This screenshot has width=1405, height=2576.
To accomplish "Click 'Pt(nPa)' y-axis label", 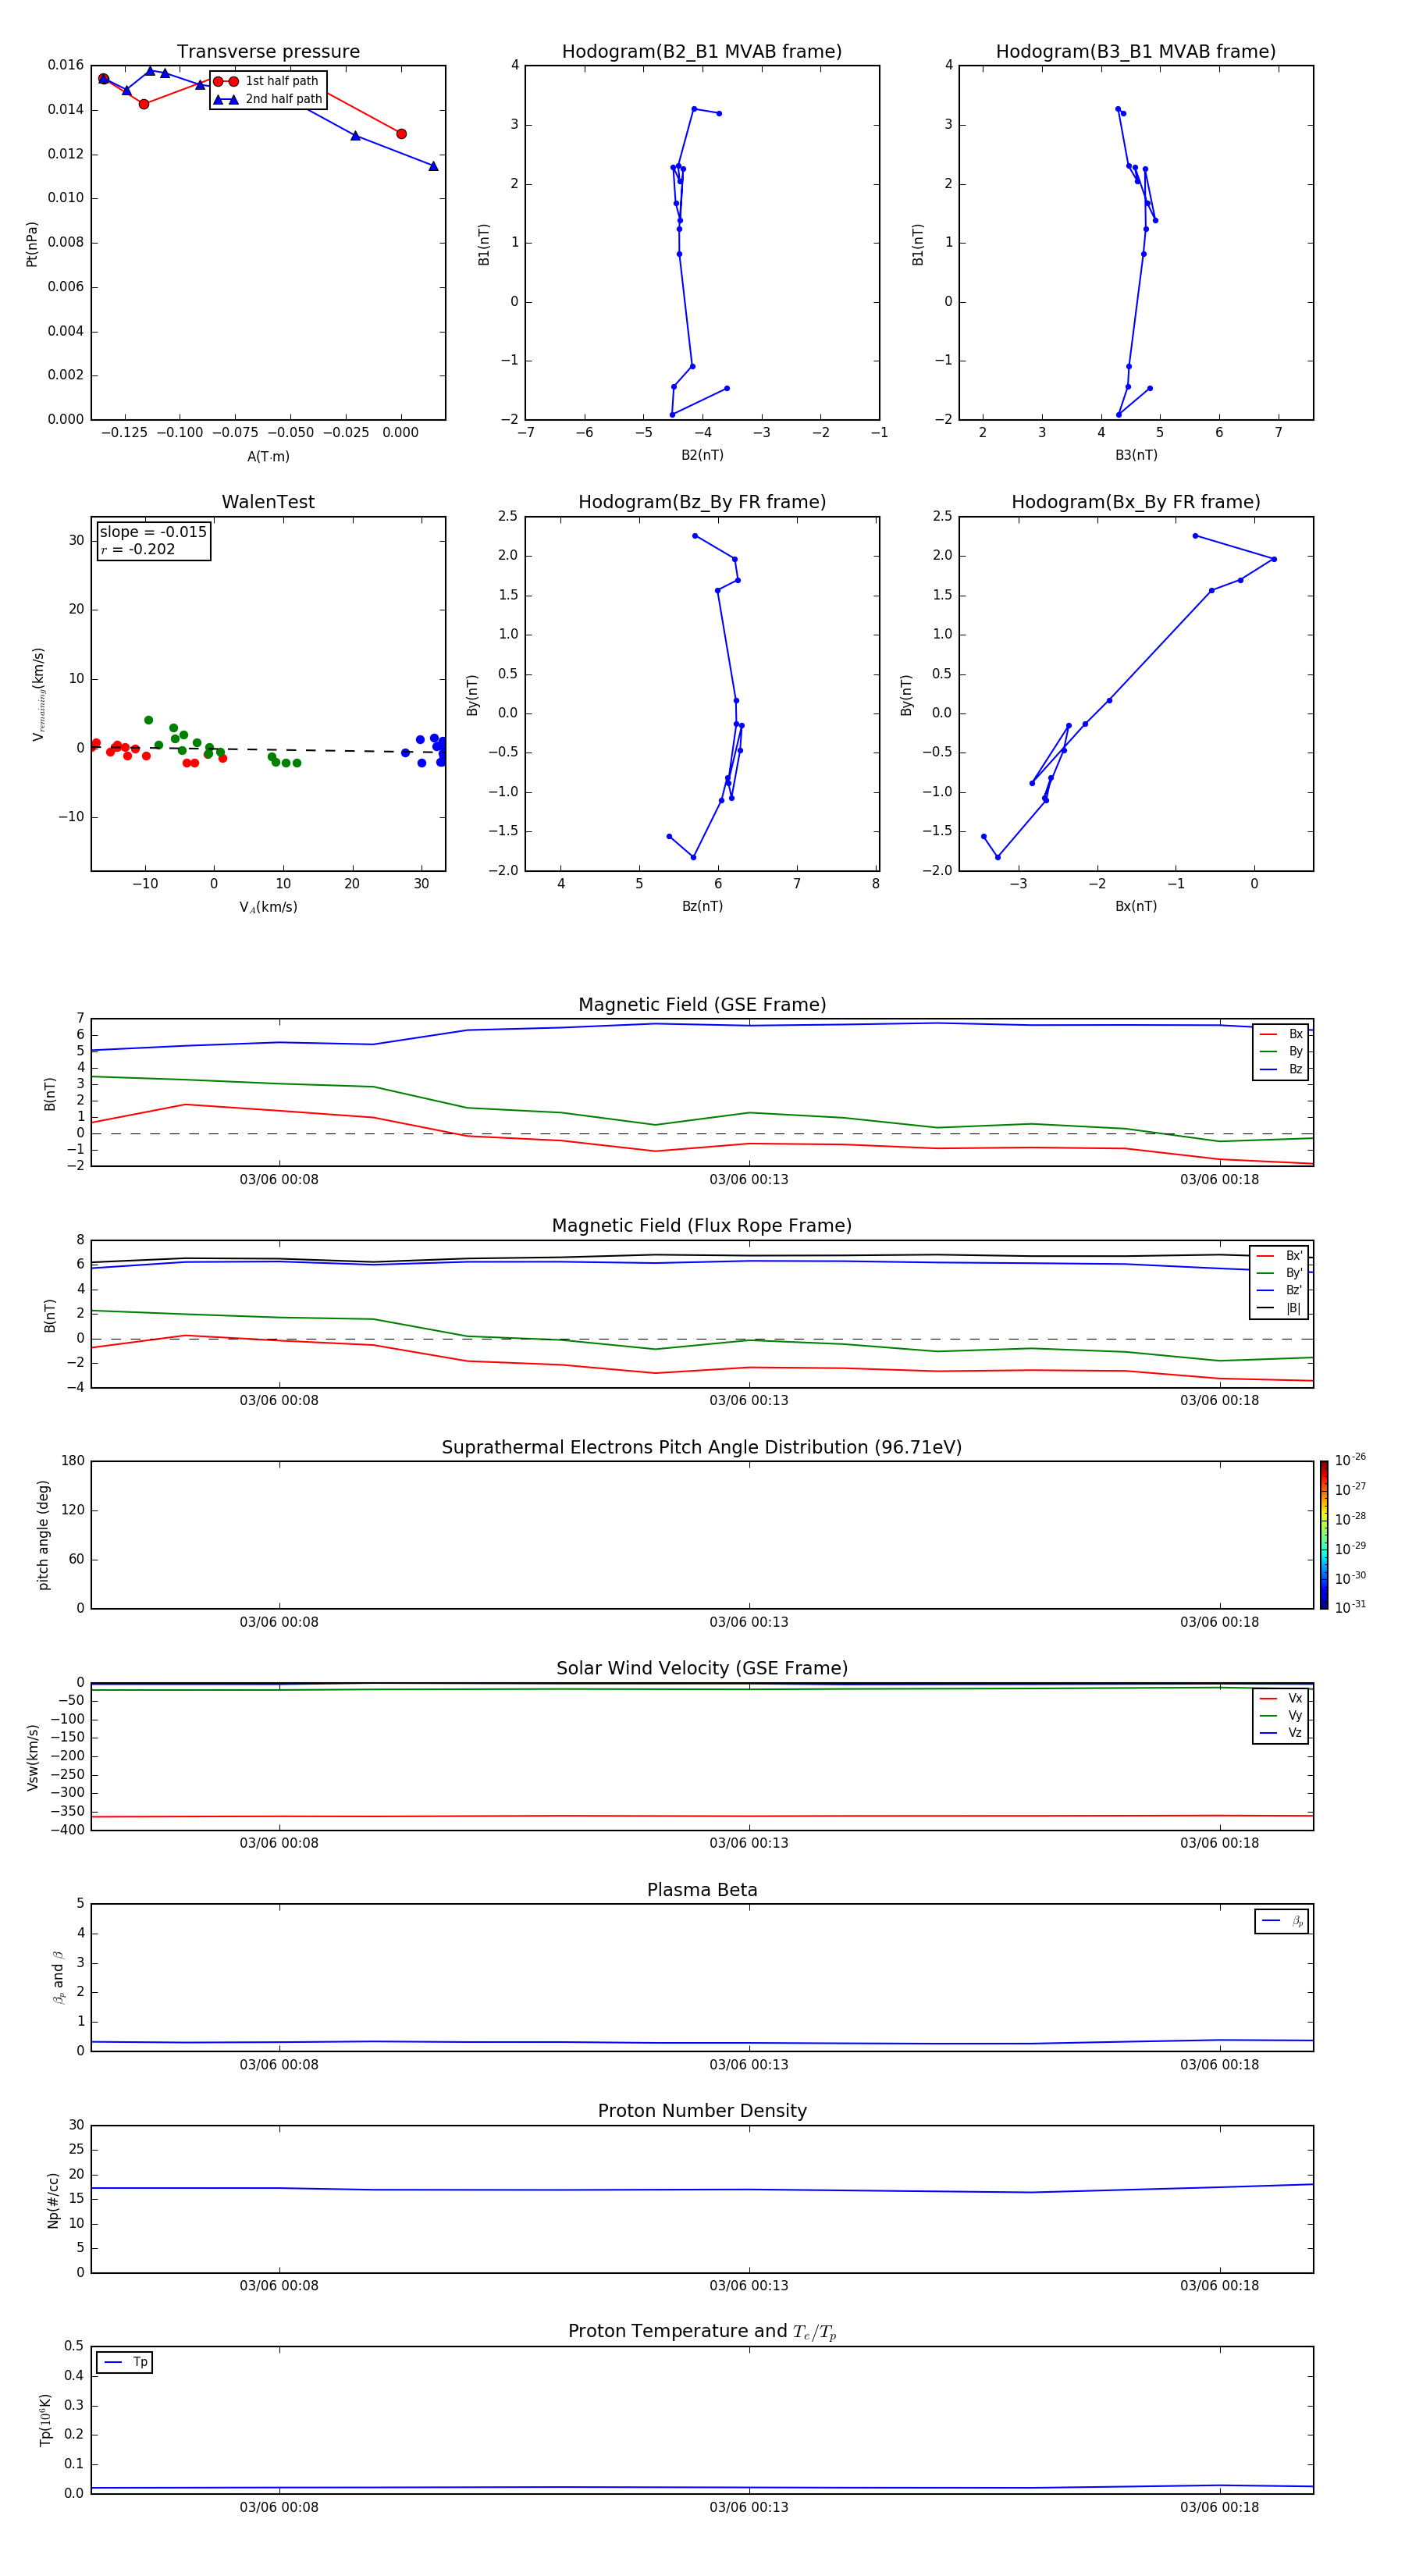I will [32, 244].
